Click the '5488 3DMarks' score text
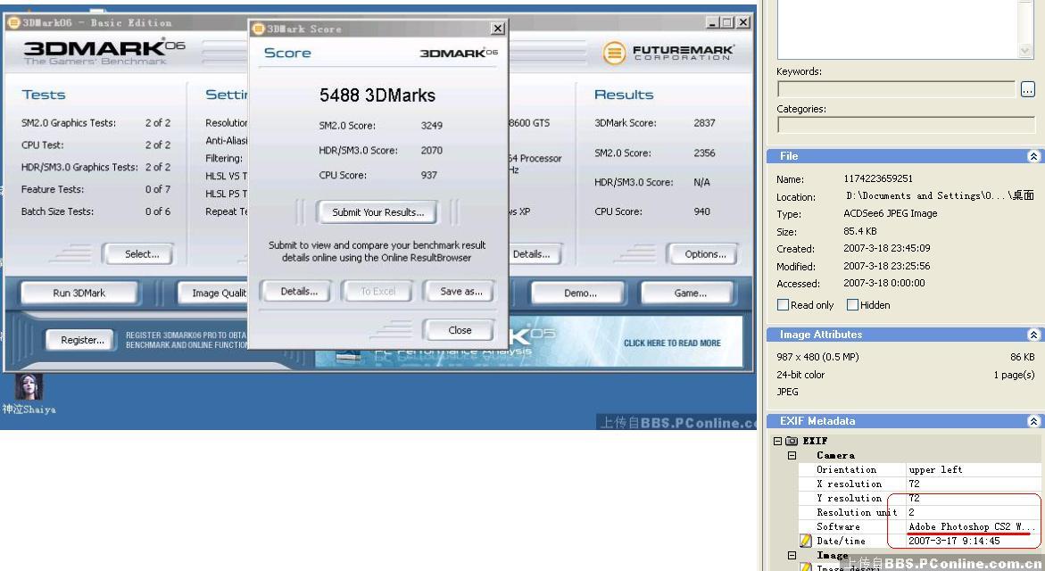 377,95
